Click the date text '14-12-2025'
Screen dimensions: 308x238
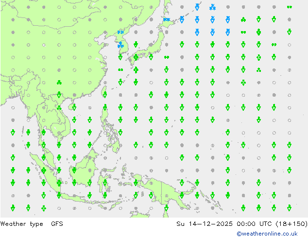pos(210,223)
